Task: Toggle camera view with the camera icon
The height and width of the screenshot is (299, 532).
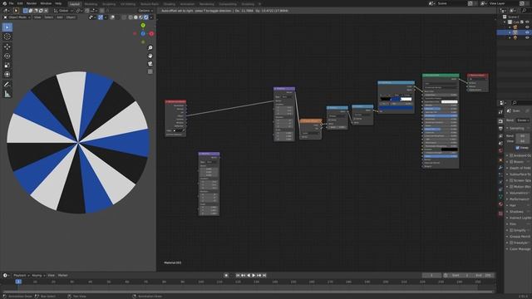Action: 150,64
